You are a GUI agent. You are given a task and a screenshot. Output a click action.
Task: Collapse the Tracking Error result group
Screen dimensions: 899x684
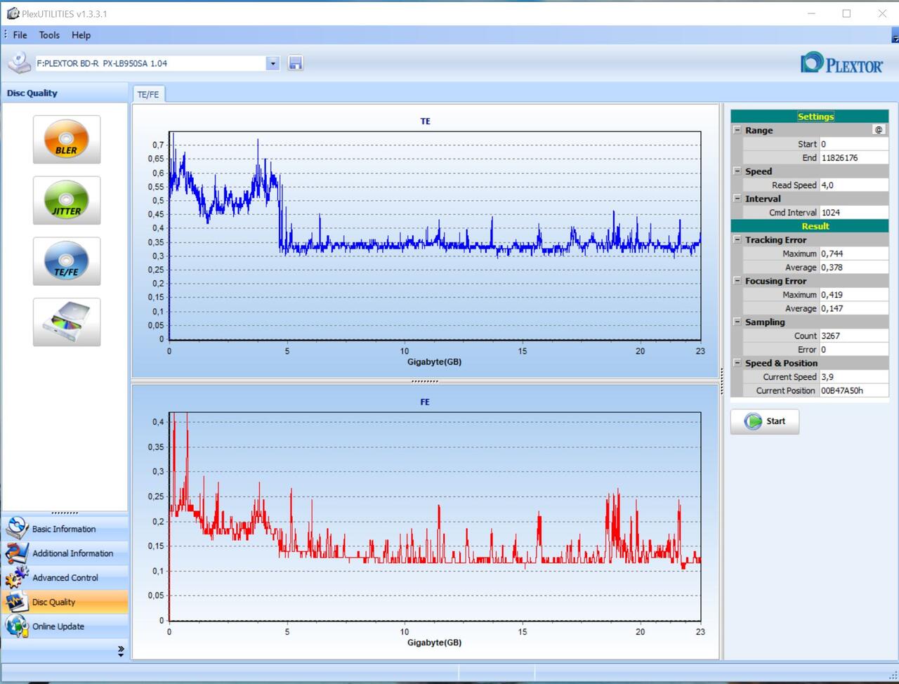(737, 239)
